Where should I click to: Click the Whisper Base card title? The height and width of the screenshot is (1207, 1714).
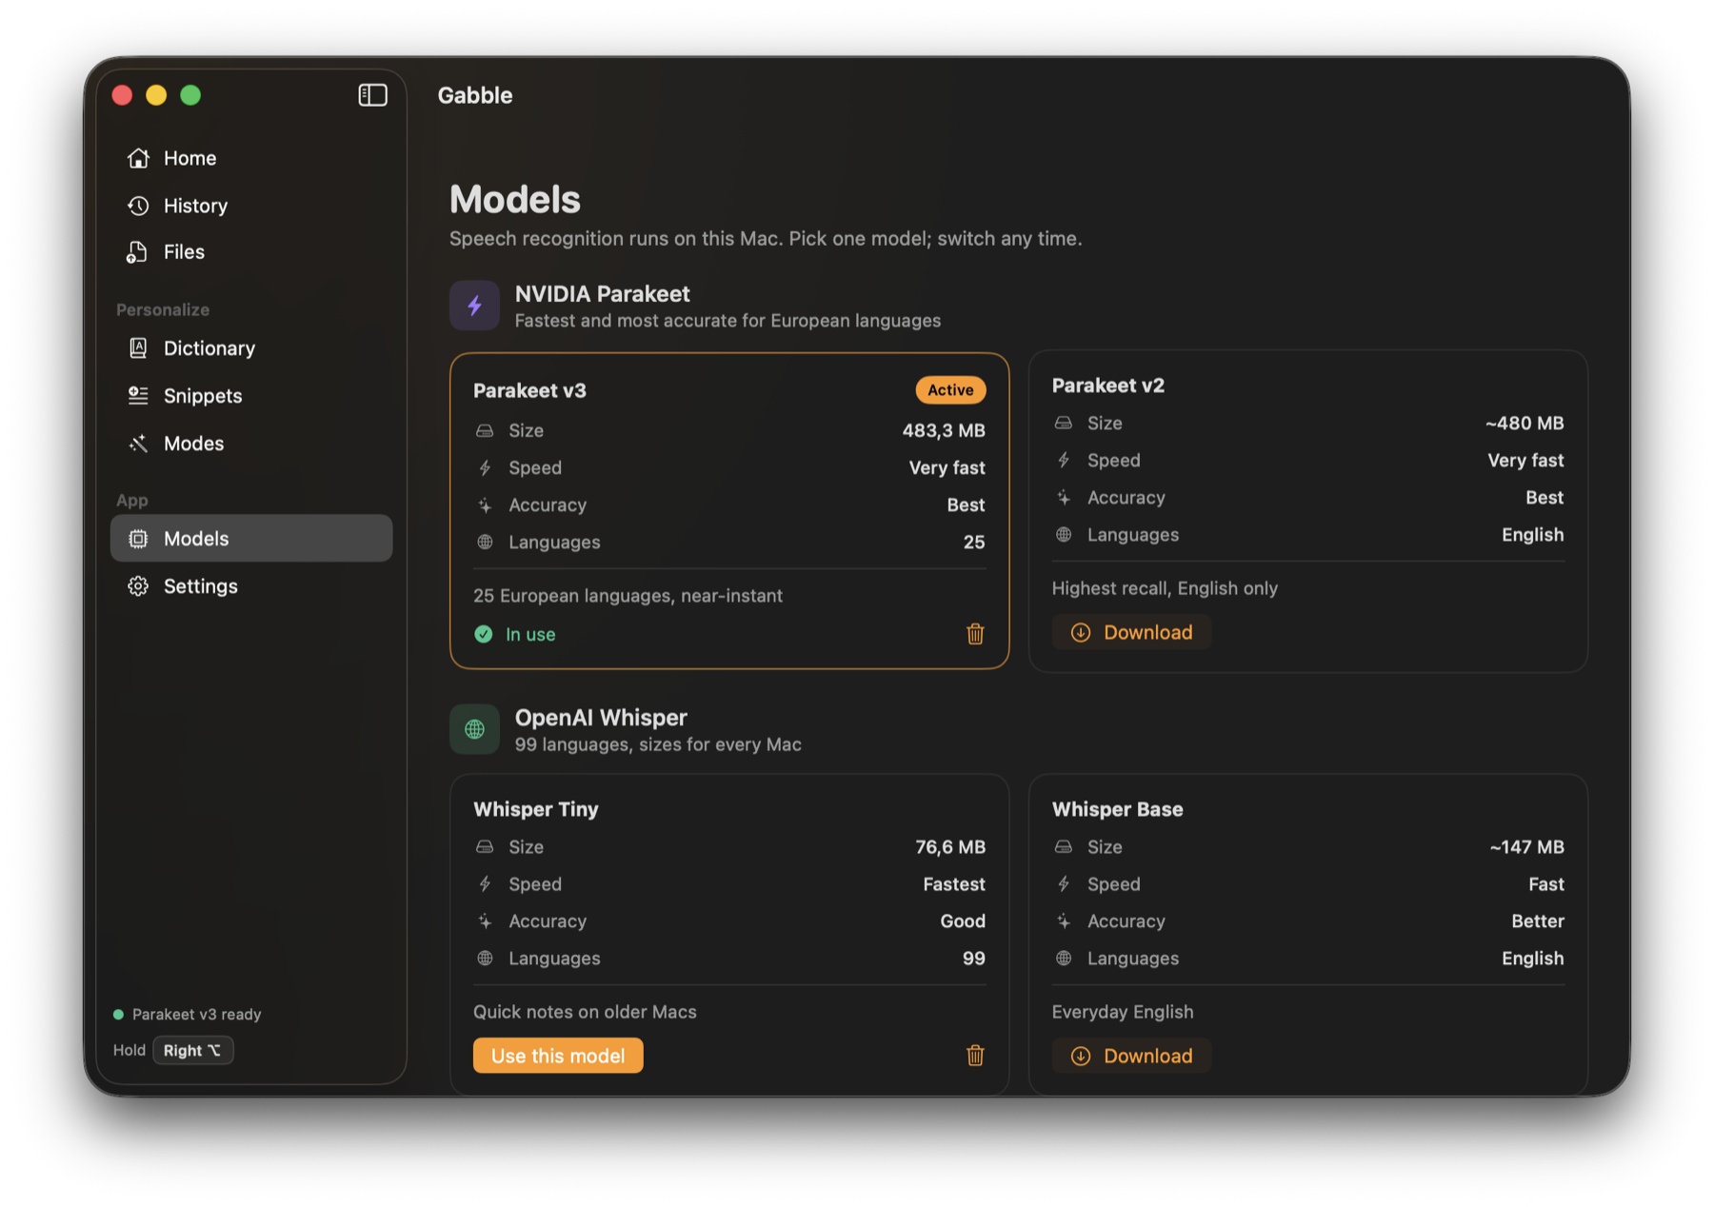tap(1118, 809)
